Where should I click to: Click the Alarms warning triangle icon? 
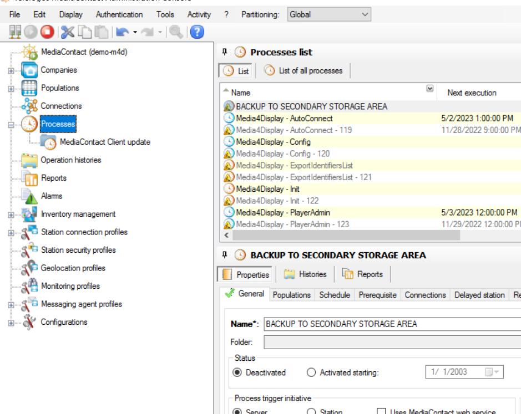point(29,196)
